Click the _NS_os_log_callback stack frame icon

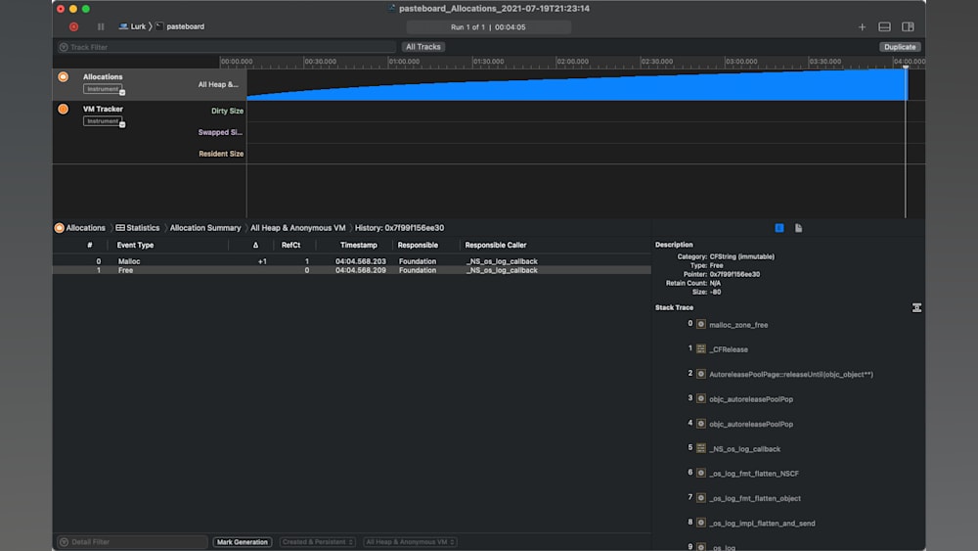(701, 448)
